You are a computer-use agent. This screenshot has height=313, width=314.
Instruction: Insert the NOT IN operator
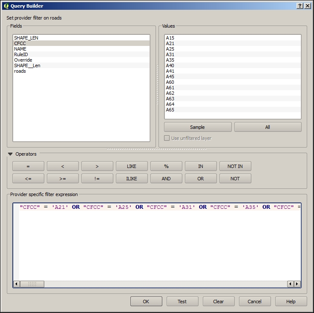(x=235, y=166)
